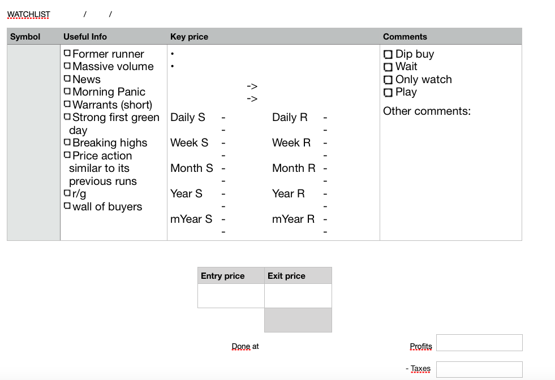The height and width of the screenshot is (380, 555).
Task: Click the WATCHLIST title text
Action: tap(29, 14)
